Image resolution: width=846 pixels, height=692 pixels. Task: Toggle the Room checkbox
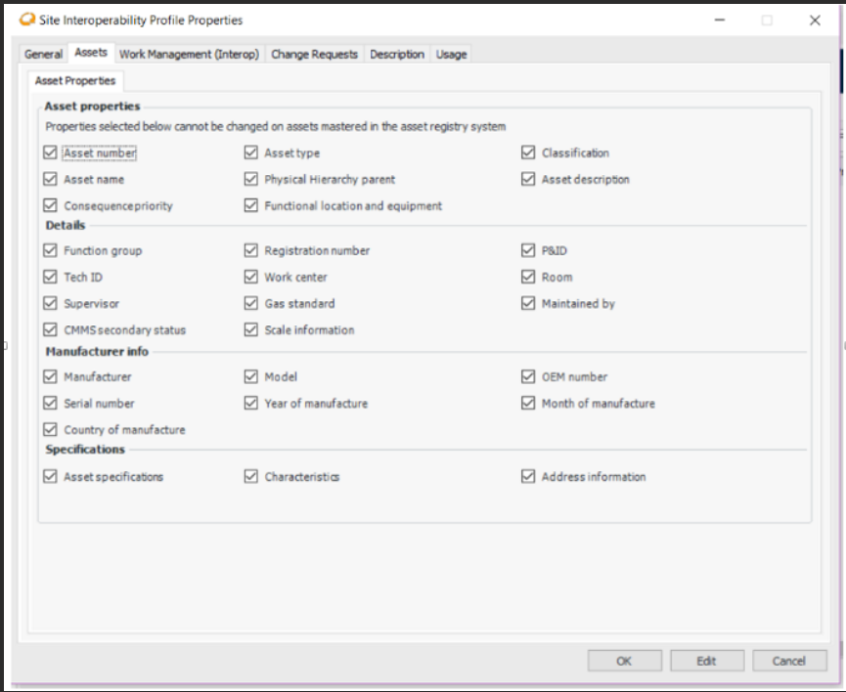pyautogui.click(x=528, y=277)
